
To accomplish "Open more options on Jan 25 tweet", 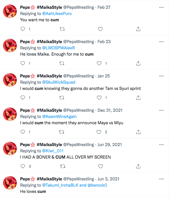I will coord(161,76).
